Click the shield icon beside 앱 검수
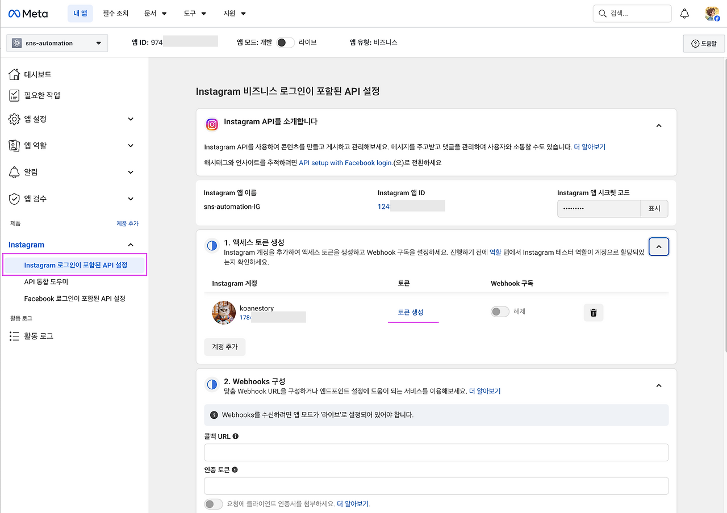727x513 pixels. pos(14,199)
